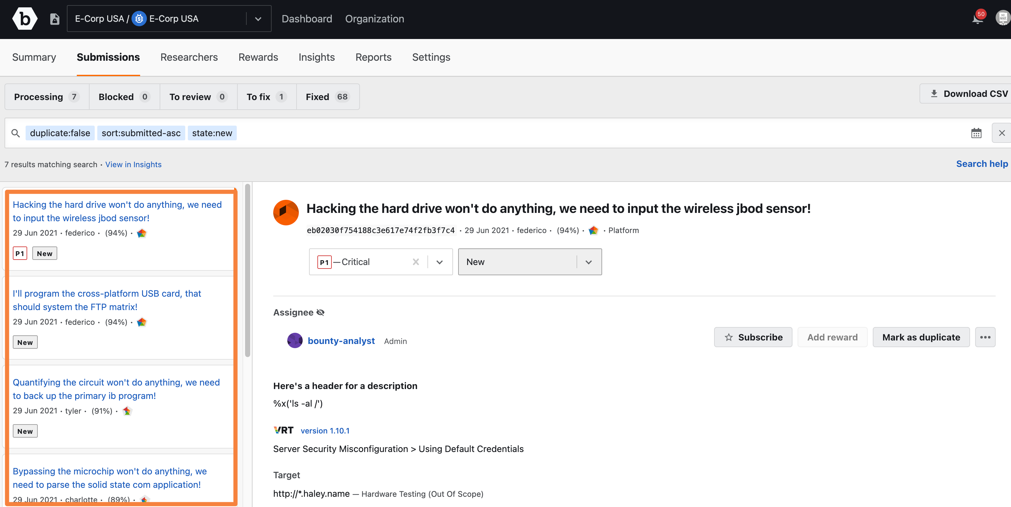Expand the P1 Critical severity dropdown
The image size is (1011, 507).
point(440,262)
